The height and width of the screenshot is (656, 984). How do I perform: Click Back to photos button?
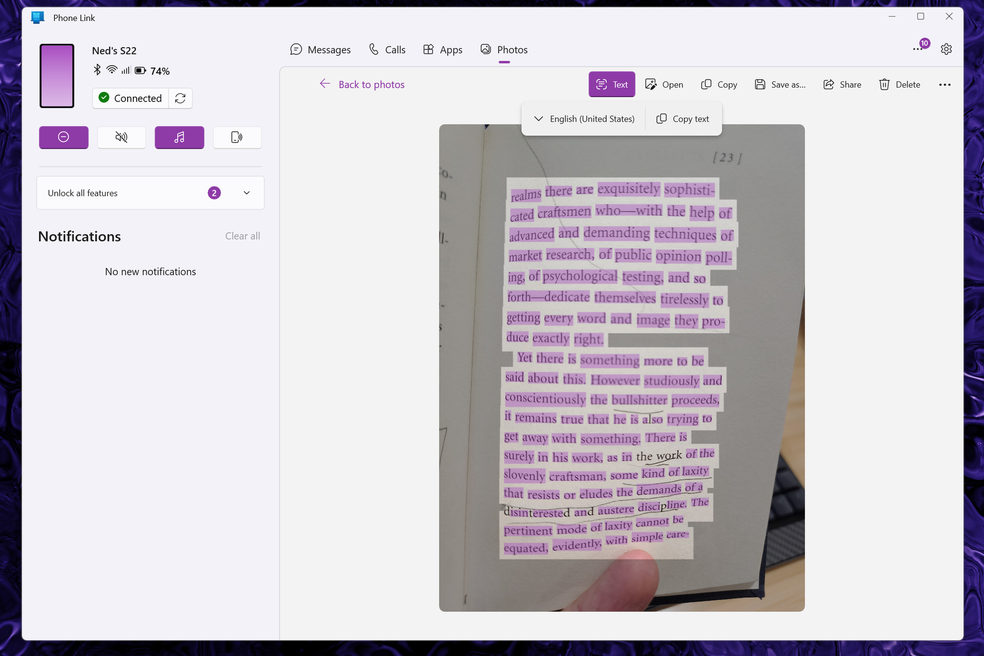pyautogui.click(x=362, y=84)
